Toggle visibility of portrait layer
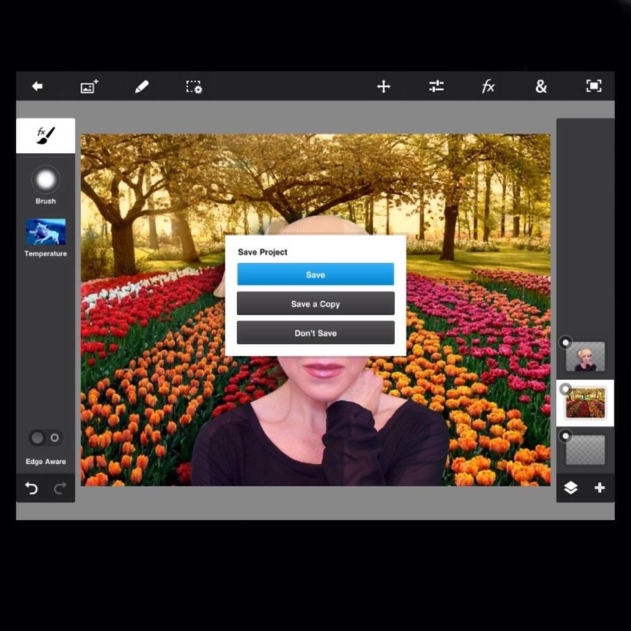Screen dimensions: 631x631 tap(565, 343)
